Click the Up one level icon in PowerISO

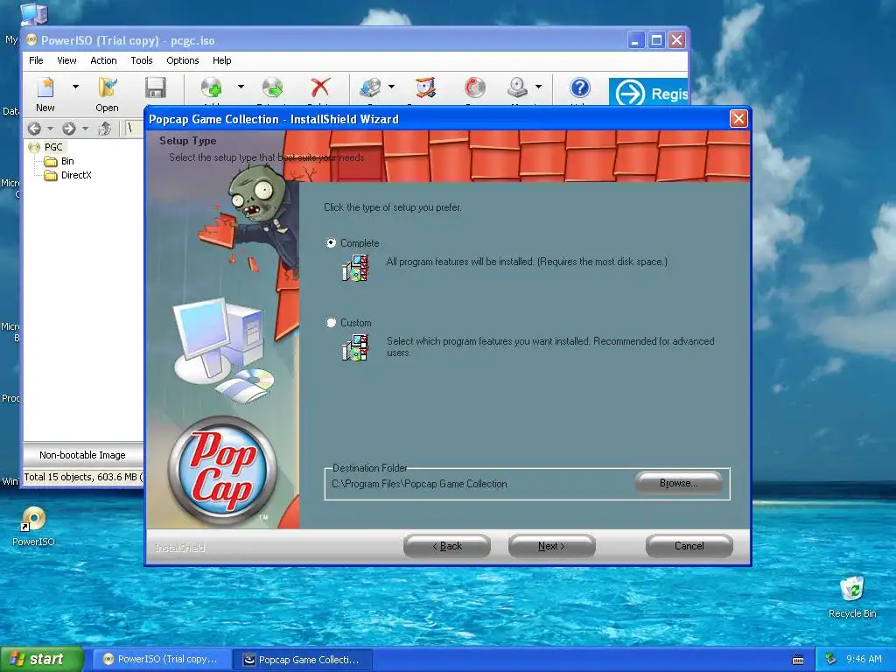coord(105,129)
